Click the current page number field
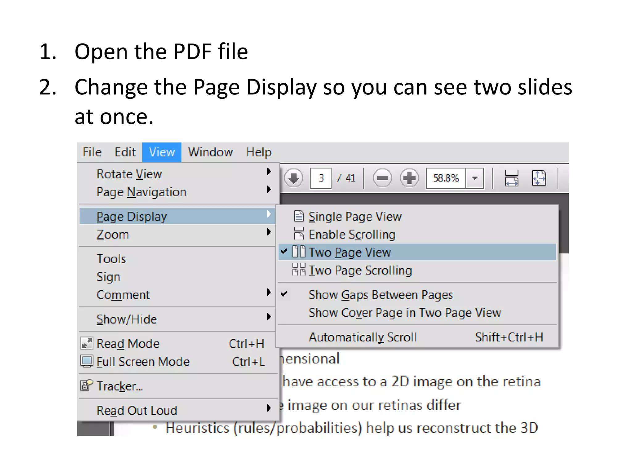The image size is (632, 474). click(321, 178)
